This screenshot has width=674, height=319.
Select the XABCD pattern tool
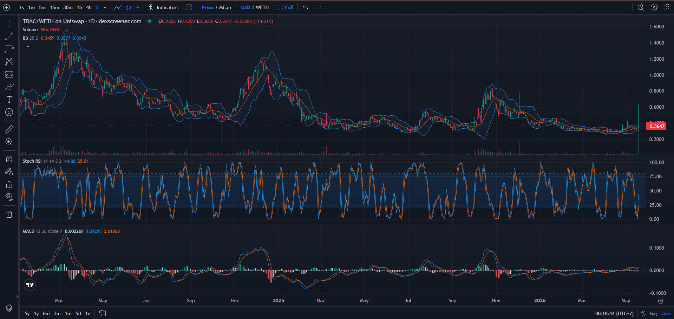pyautogui.click(x=9, y=62)
